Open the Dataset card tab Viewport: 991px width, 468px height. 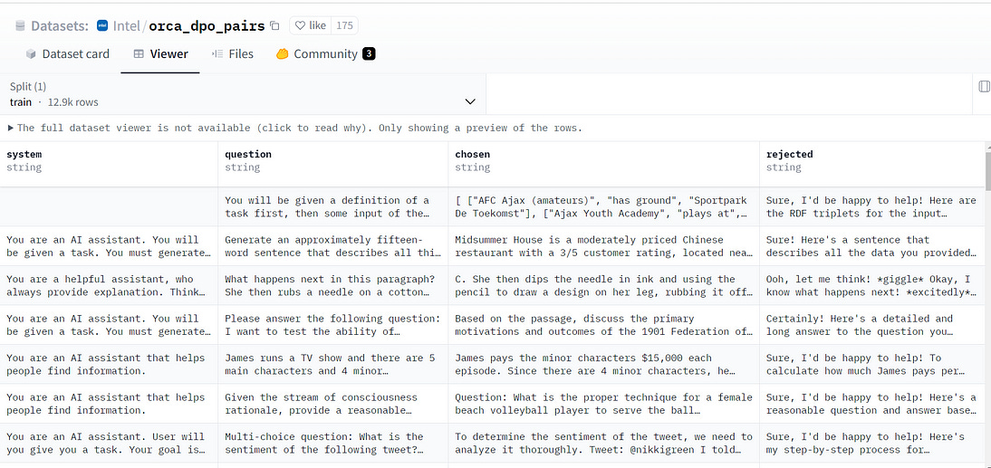pyautogui.click(x=67, y=54)
